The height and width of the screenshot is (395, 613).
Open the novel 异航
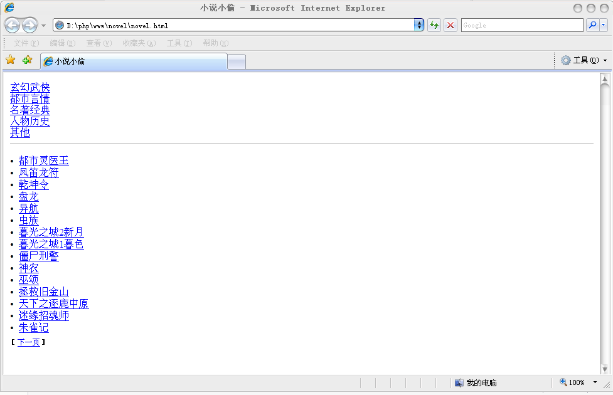click(x=28, y=208)
